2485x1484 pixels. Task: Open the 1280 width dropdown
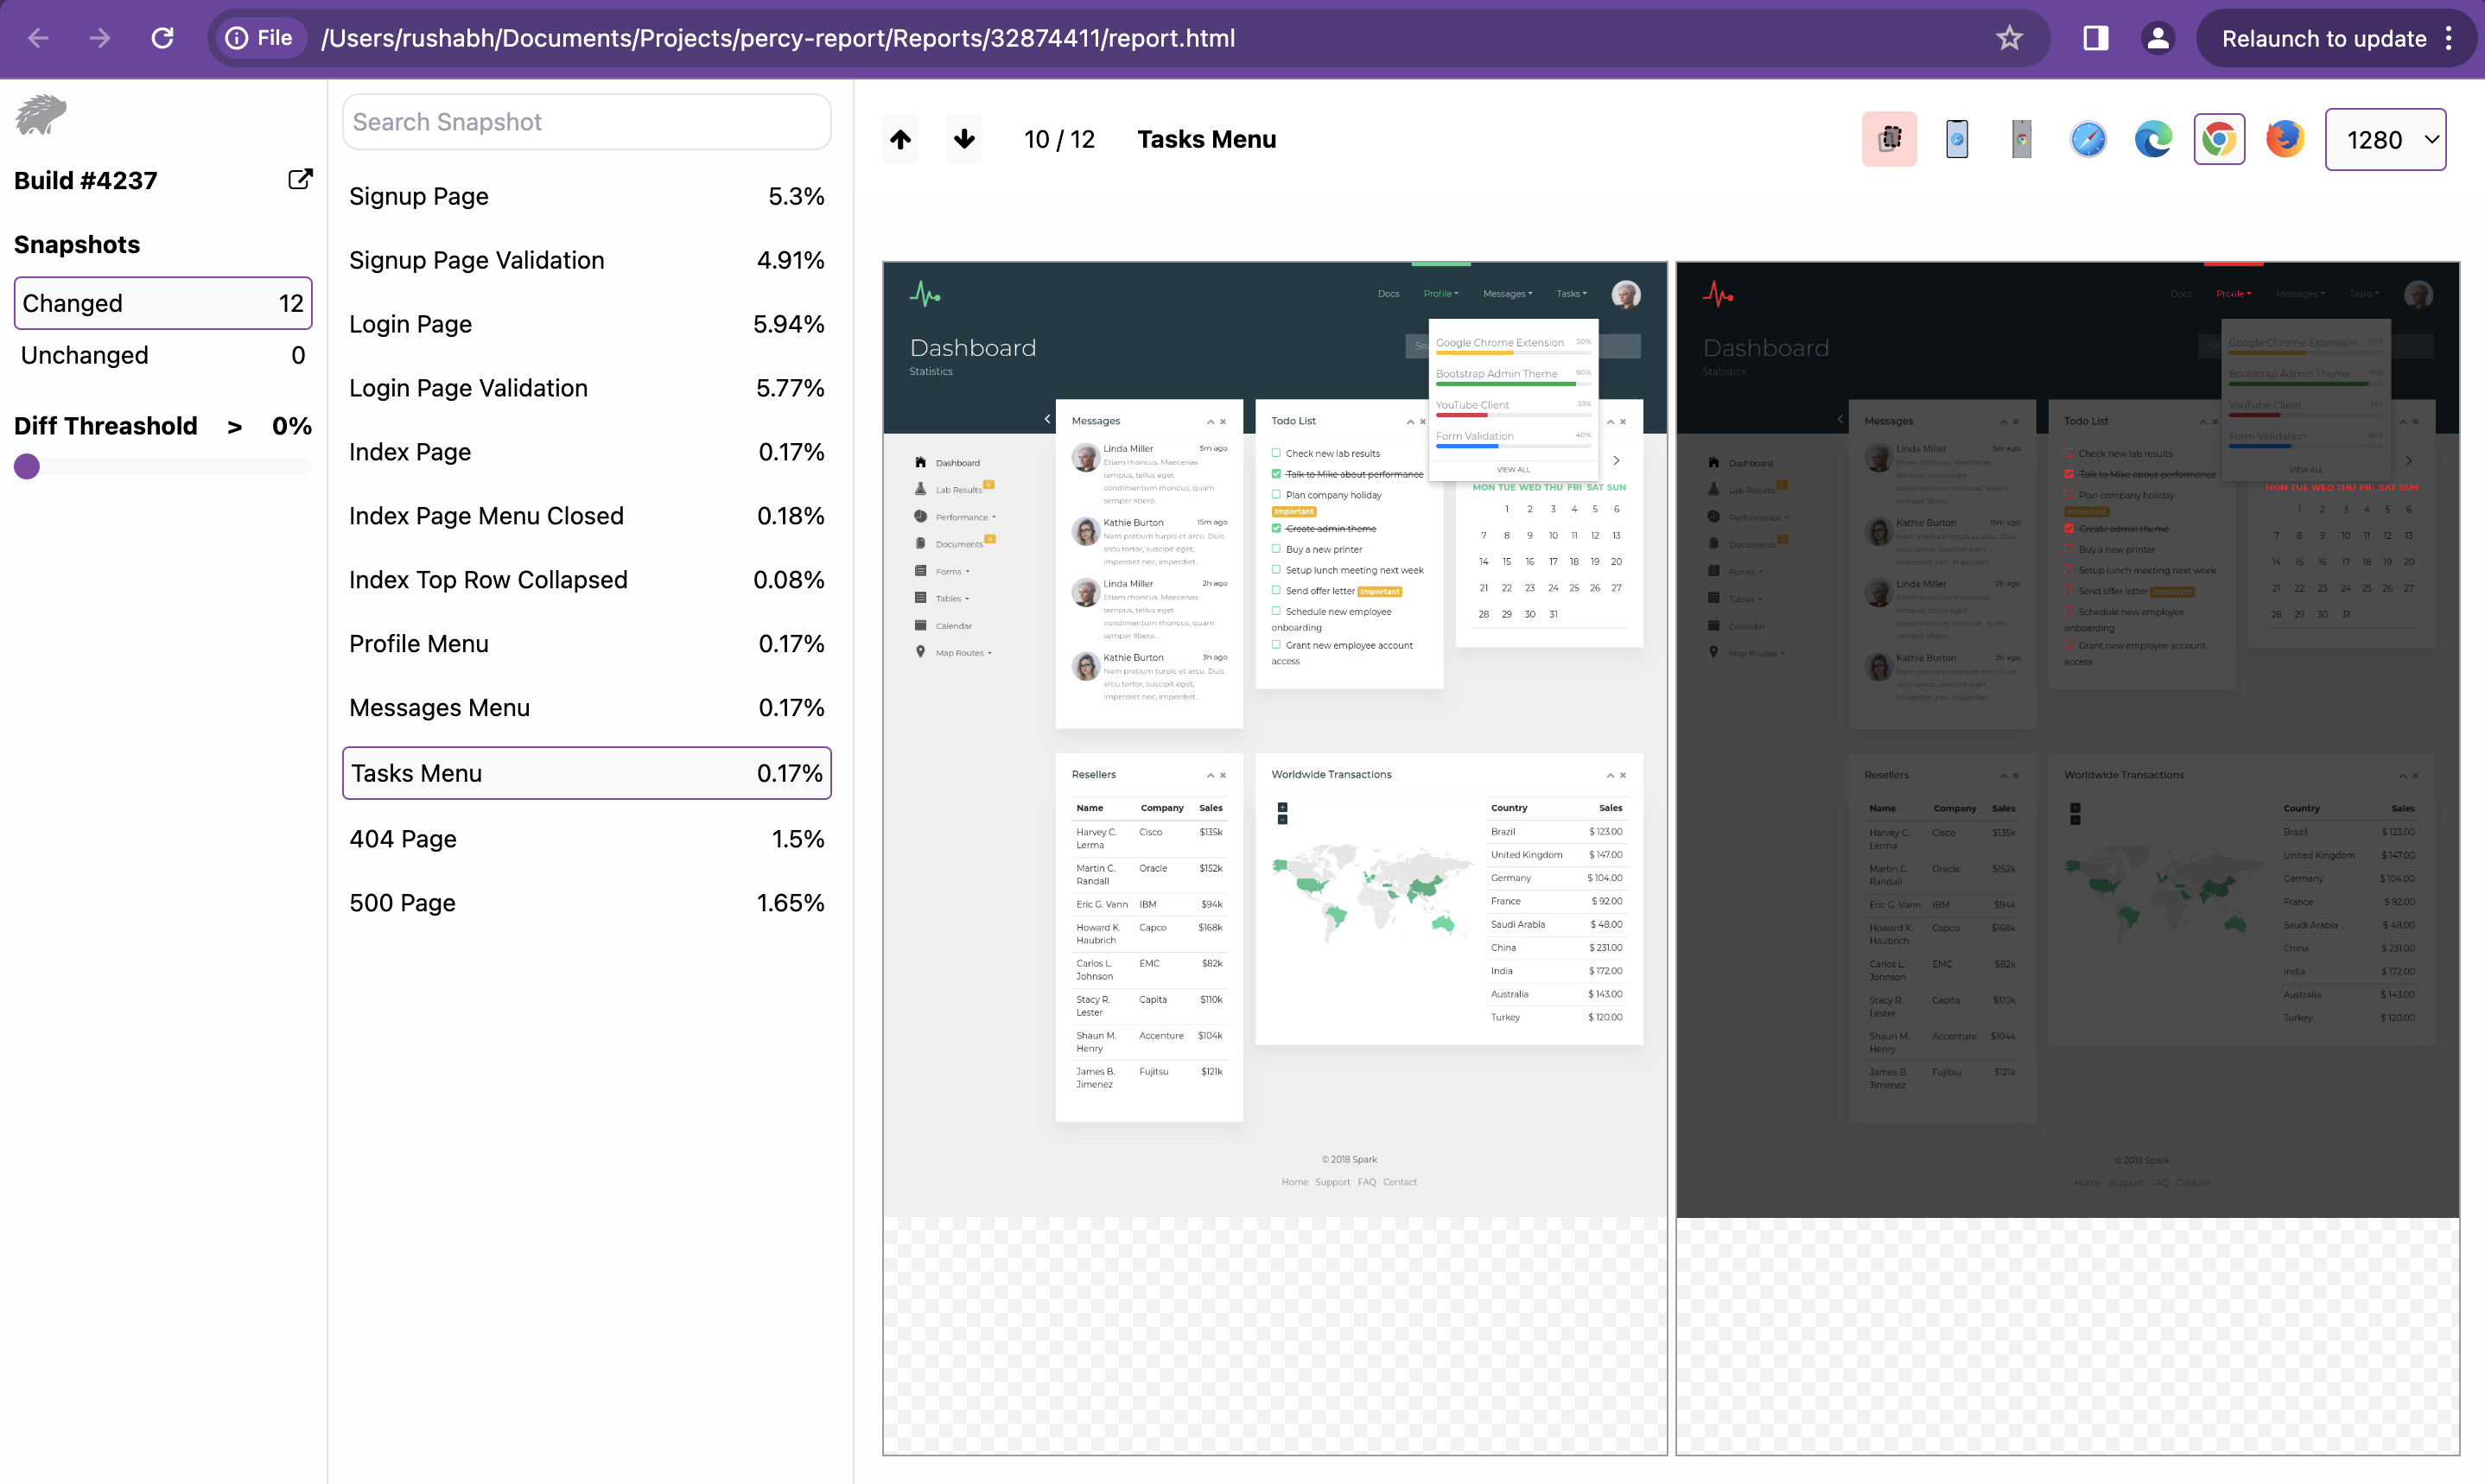(x=2385, y=139)
